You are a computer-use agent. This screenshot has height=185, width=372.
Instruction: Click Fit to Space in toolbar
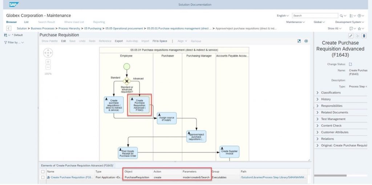tap(160, 41)
